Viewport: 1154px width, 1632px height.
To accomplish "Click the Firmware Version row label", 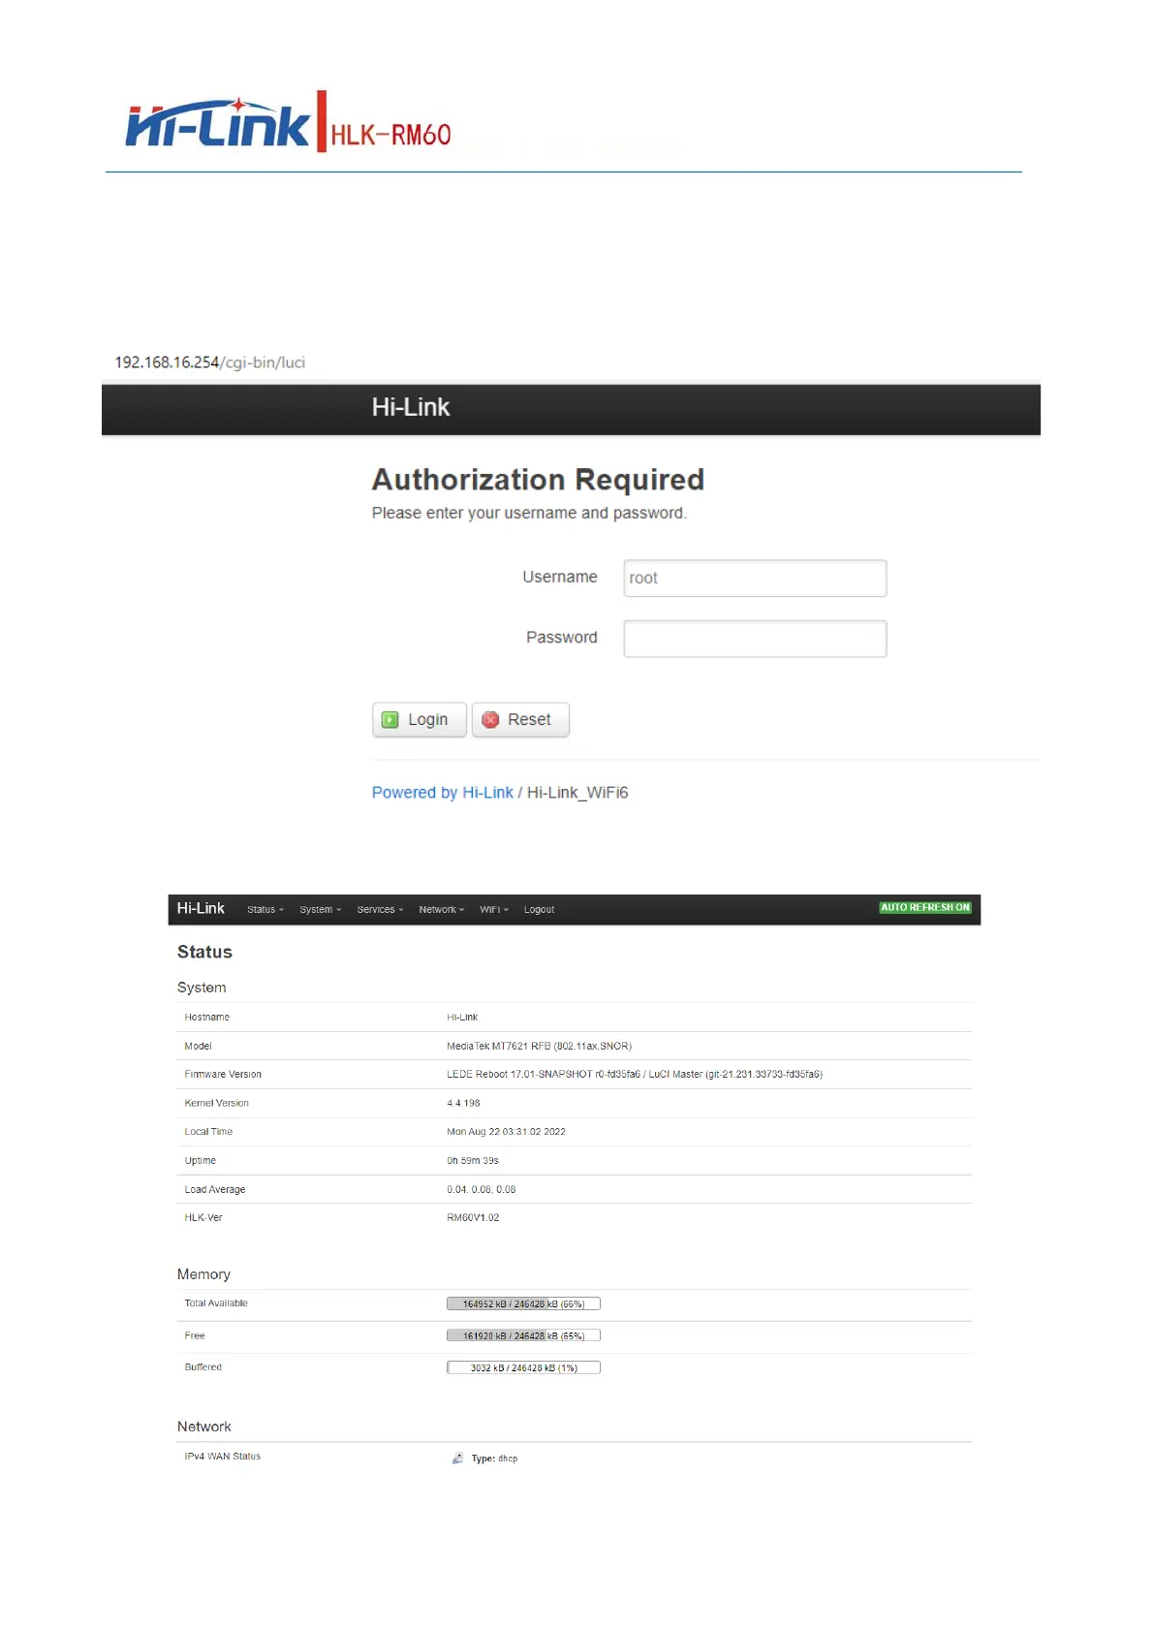I will click(223, 1075).
